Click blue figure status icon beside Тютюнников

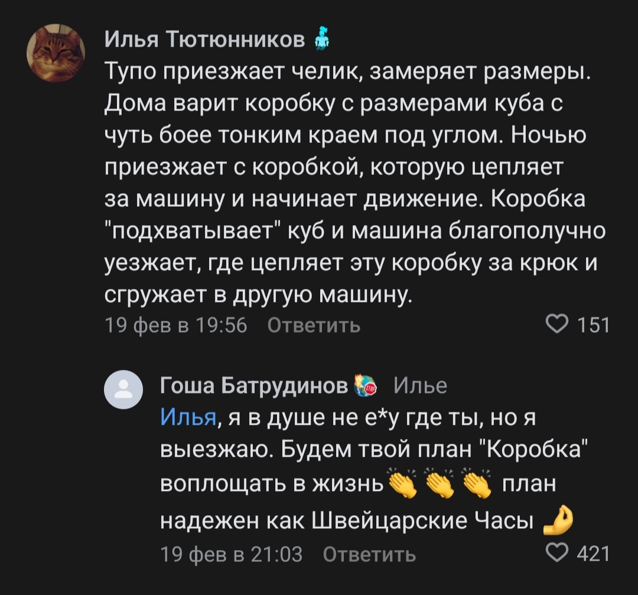322,38
